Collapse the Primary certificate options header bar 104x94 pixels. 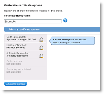click(52, 29)
